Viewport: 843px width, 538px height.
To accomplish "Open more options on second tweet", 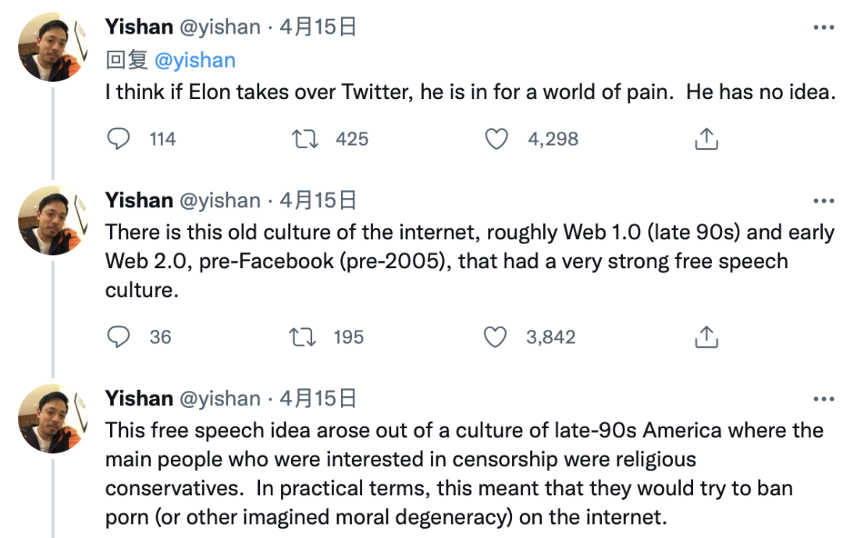I will (823, 201).
